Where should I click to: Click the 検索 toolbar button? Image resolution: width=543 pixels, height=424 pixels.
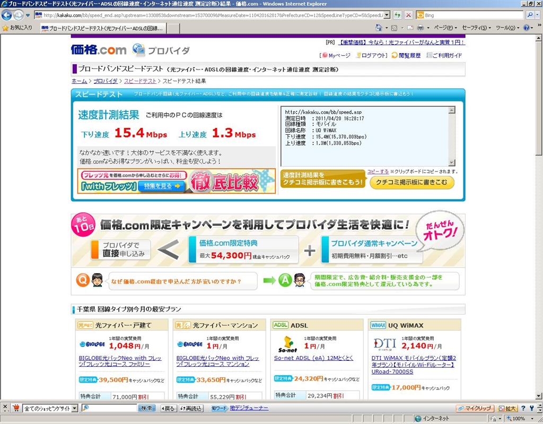[146, 409]
